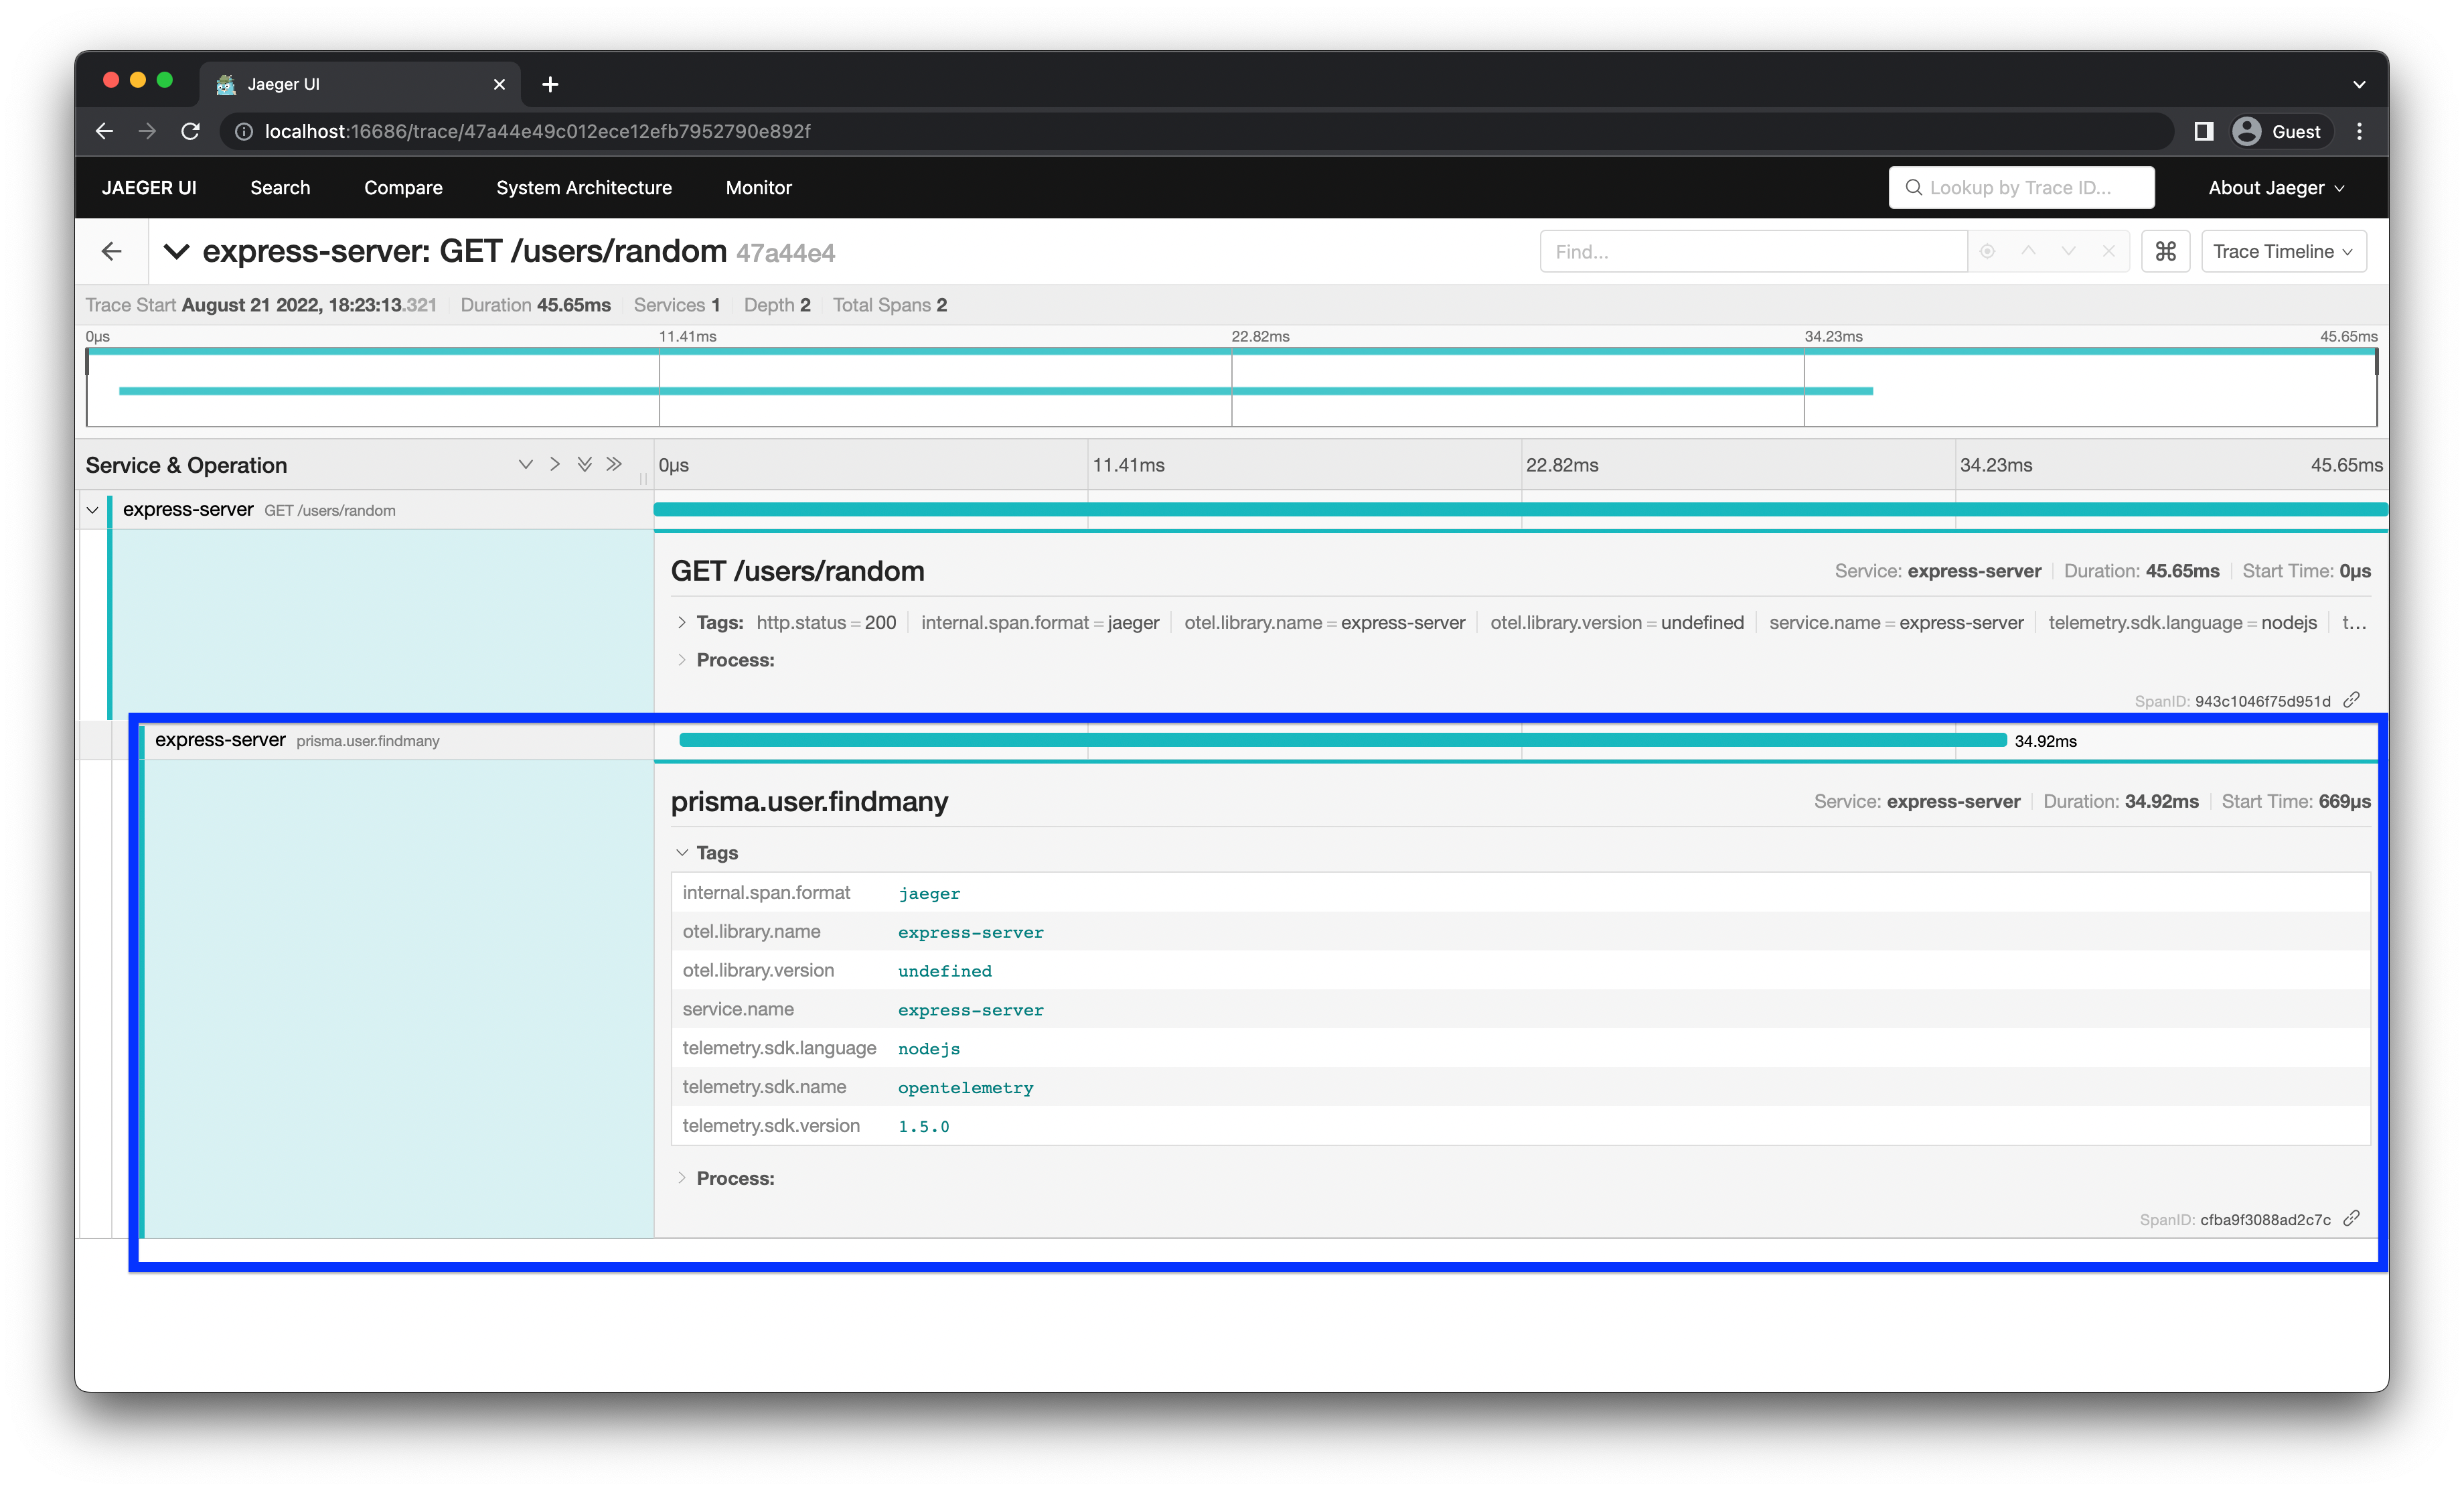The image size is (2464, 1491).
Task: Collapse the express-server GET /users/random row
Action: coord(93,510)
